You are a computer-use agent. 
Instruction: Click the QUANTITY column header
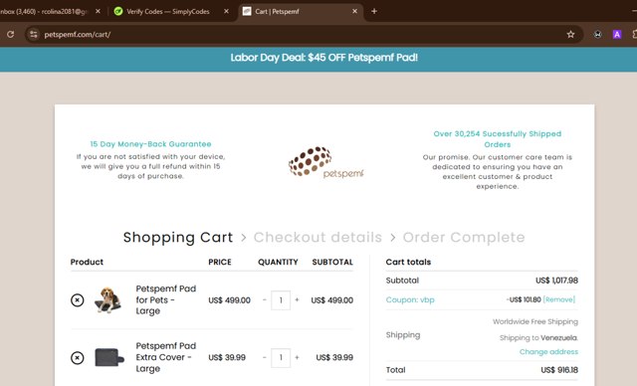click(x=278, y=262)
